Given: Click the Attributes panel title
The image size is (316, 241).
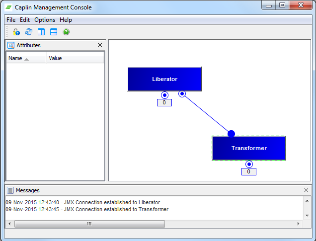Looking at the screenshot, I should tap(28, 45).
